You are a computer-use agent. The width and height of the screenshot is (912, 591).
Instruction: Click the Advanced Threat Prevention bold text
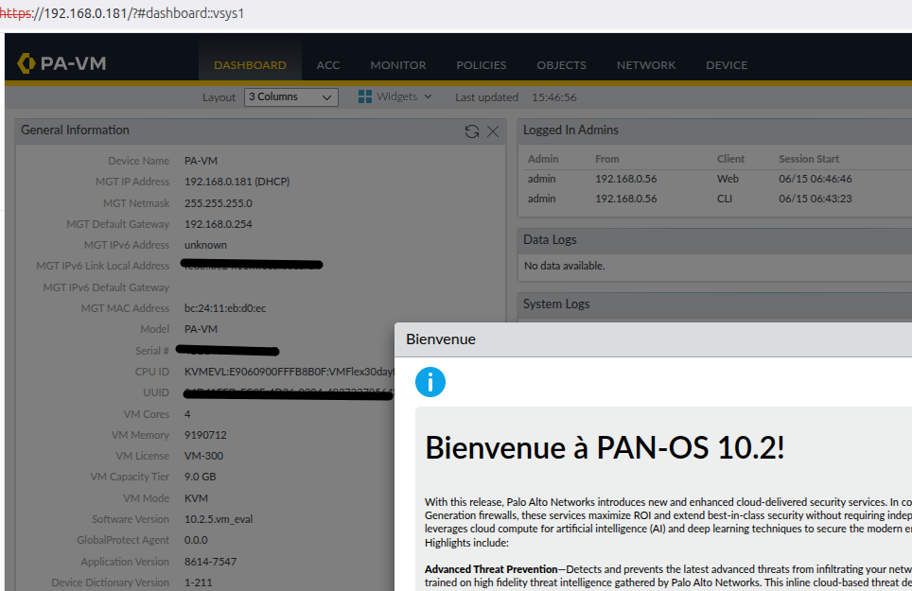pyautogui.click(x=491, y=569)
